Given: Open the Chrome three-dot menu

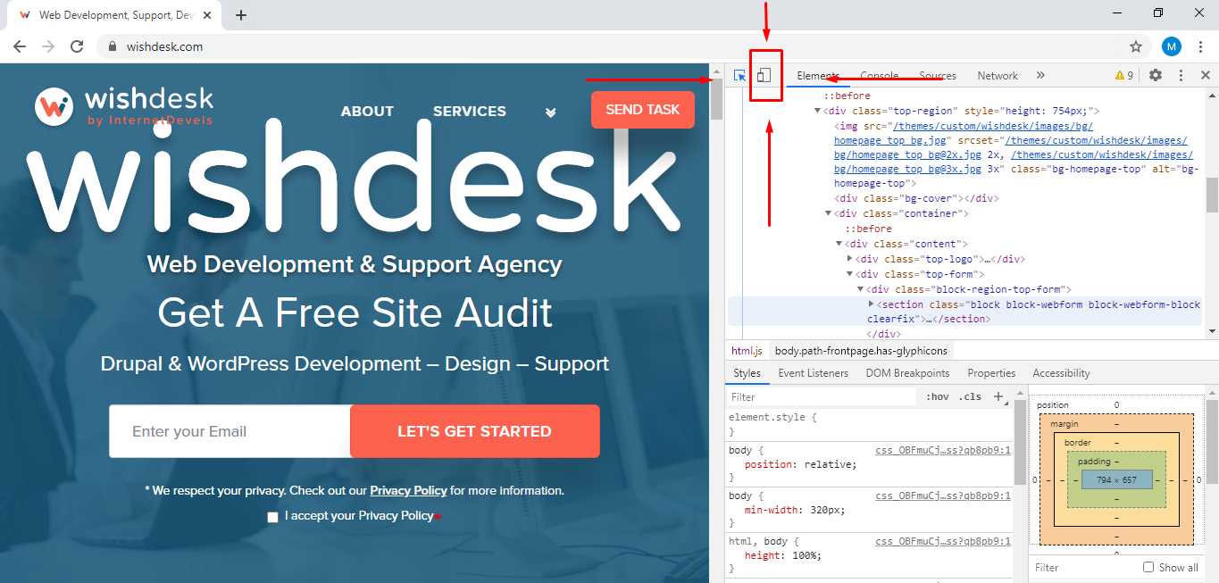Looking at the screenshot, I should (1200, 46).
